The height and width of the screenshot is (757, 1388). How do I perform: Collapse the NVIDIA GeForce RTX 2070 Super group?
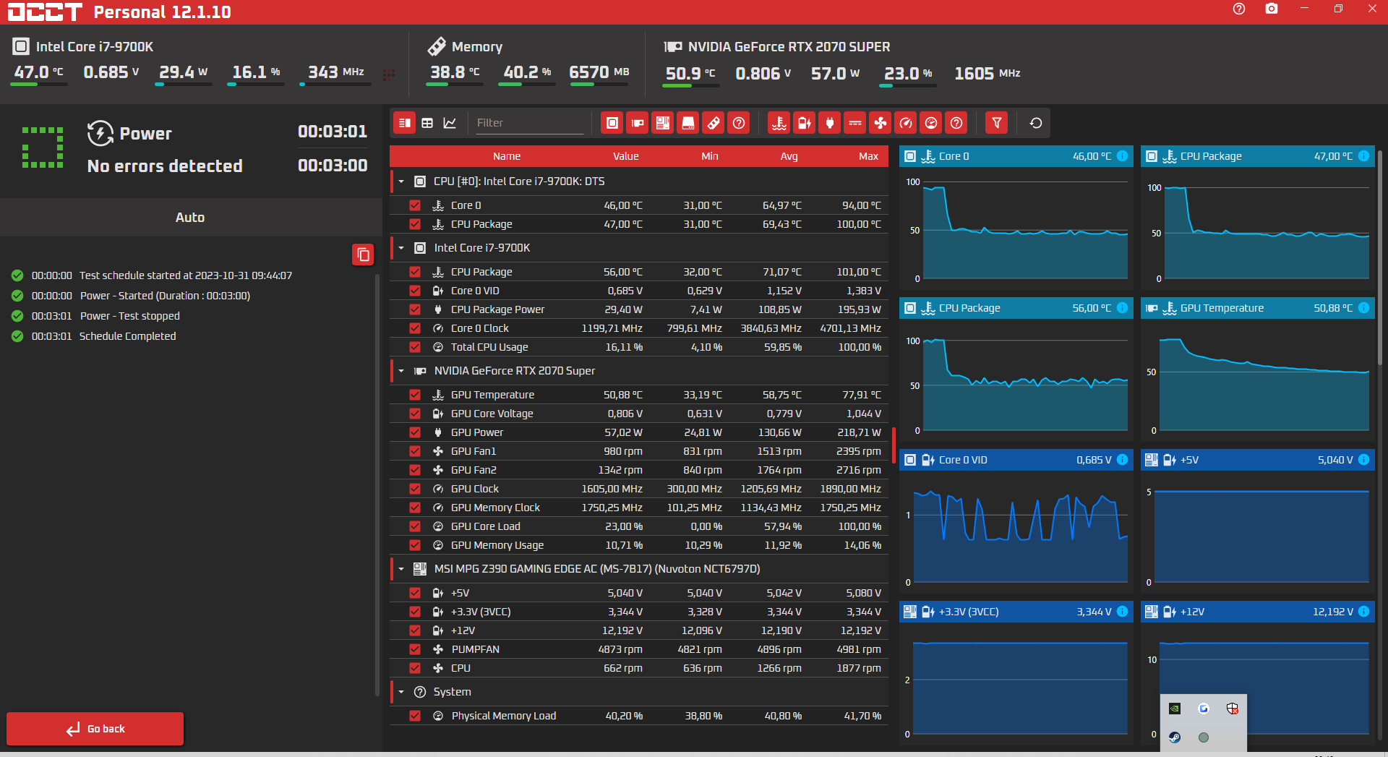pyautogui.click(x=401, y=371)
